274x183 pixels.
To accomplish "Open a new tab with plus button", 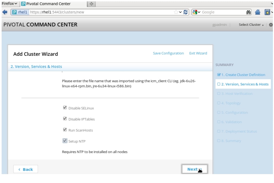I will coord(91,4).
